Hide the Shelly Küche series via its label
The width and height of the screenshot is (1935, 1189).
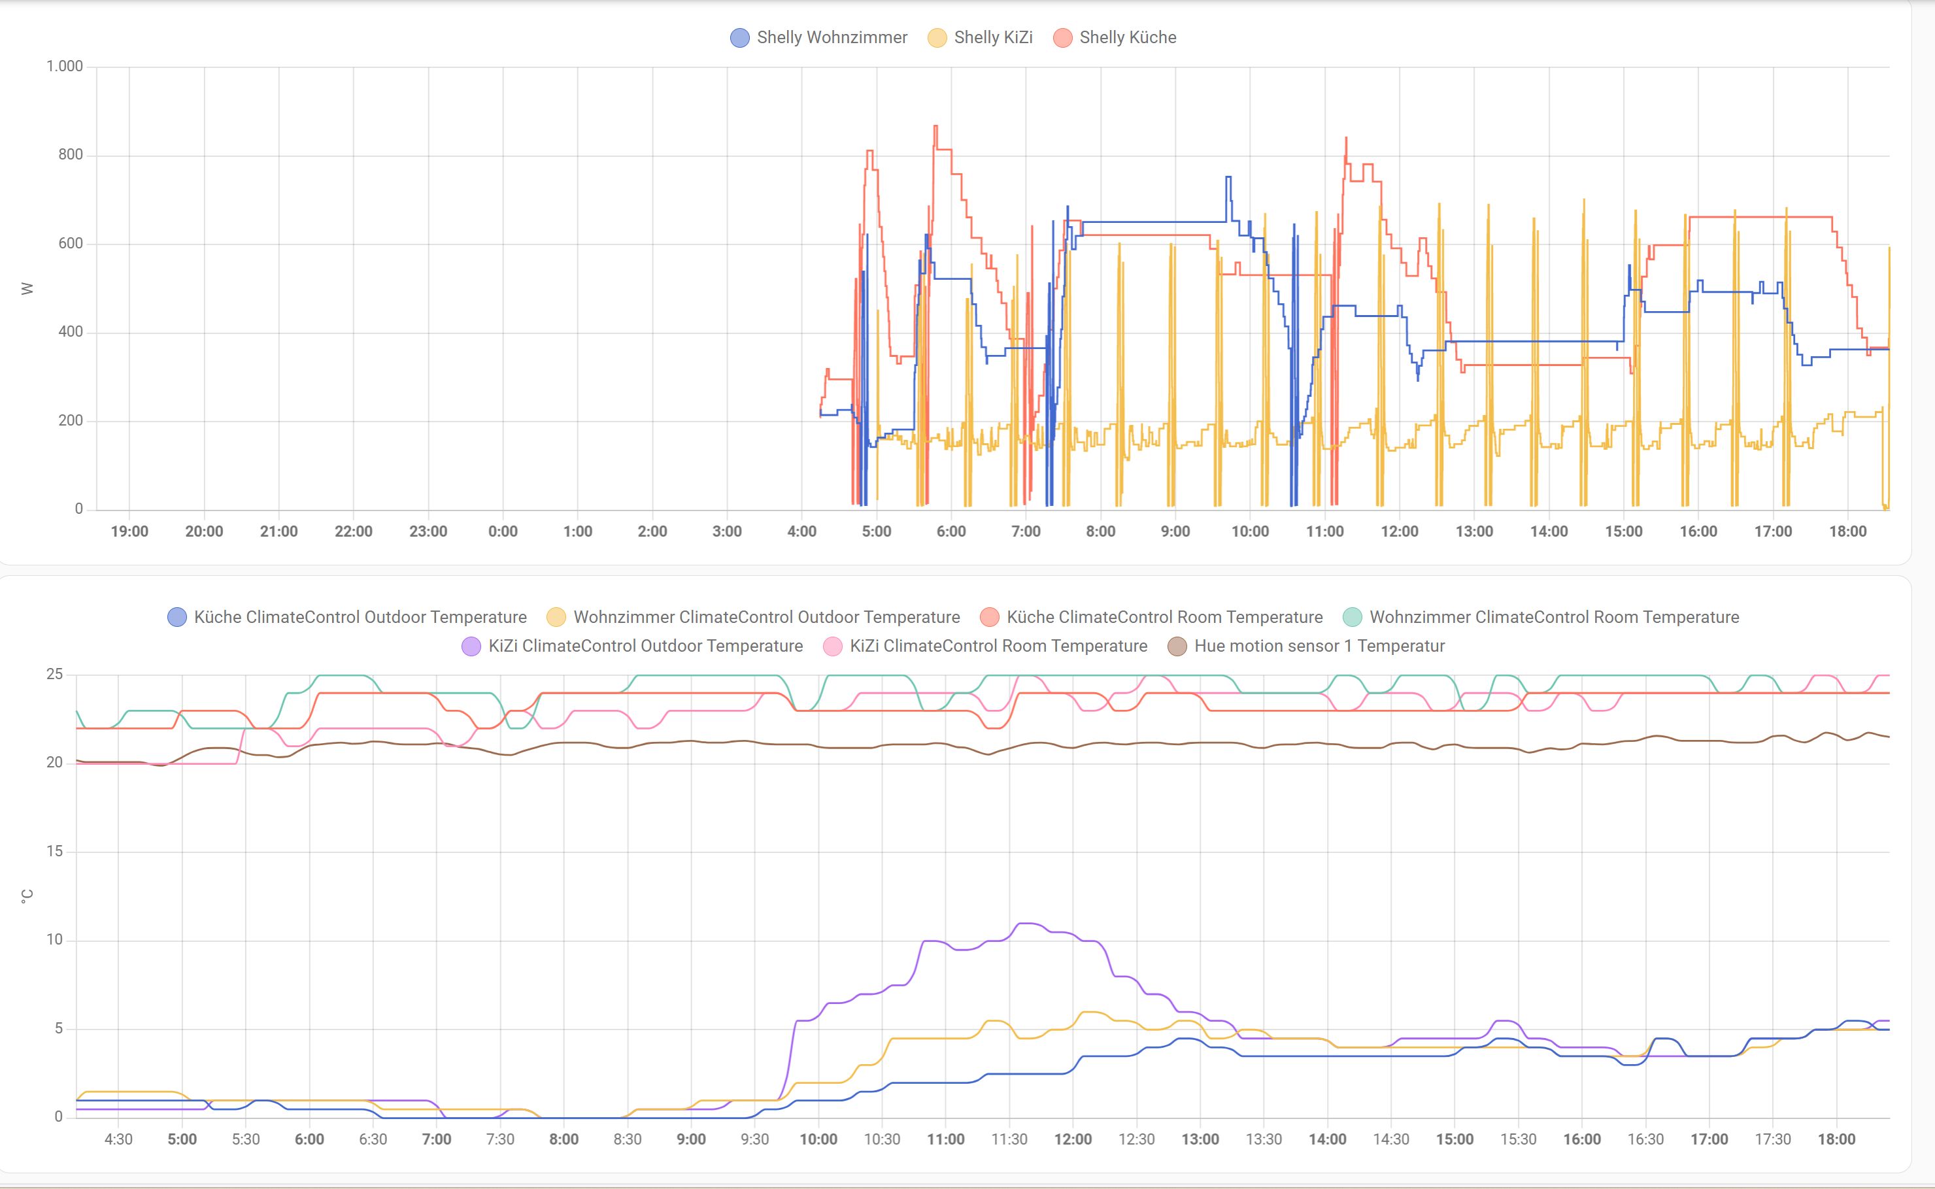click(1128, 38)
